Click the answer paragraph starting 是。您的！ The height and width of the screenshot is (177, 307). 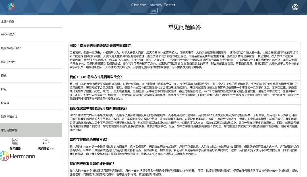pyautogui.click(x=184, y=150)
